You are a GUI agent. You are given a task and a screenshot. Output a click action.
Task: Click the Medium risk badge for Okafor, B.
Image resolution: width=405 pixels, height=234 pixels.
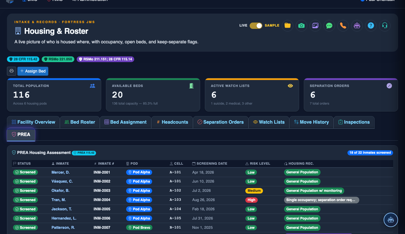(254, 191)
